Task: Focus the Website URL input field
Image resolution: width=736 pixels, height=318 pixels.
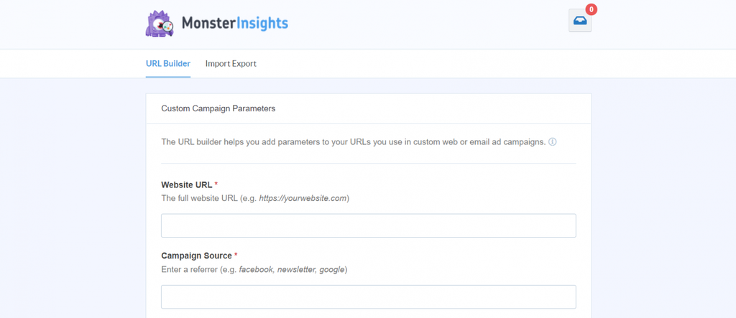Action: (x=369, y=225)
